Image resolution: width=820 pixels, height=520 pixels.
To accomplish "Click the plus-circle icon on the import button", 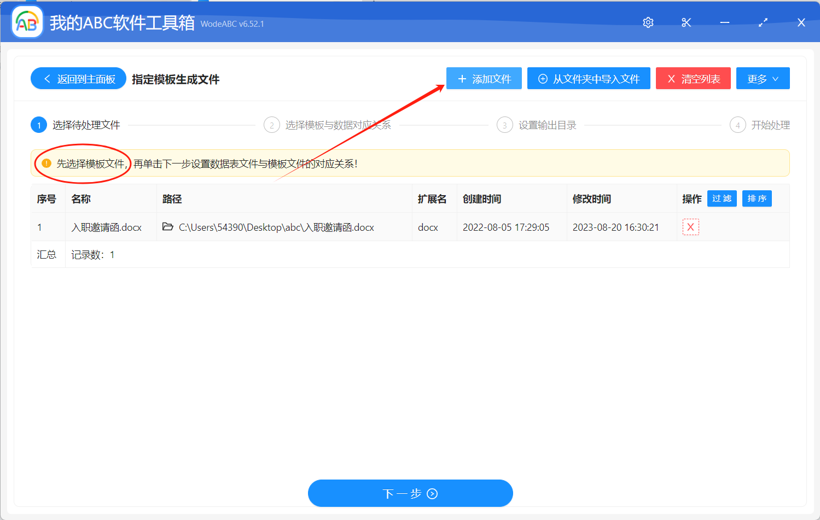I will click(542, 78).
